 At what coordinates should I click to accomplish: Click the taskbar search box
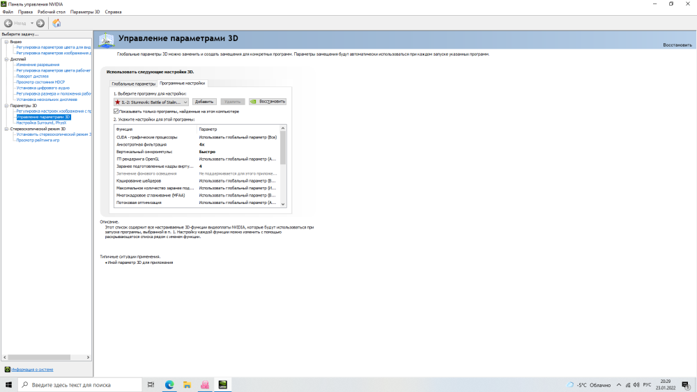coord(80,385)
